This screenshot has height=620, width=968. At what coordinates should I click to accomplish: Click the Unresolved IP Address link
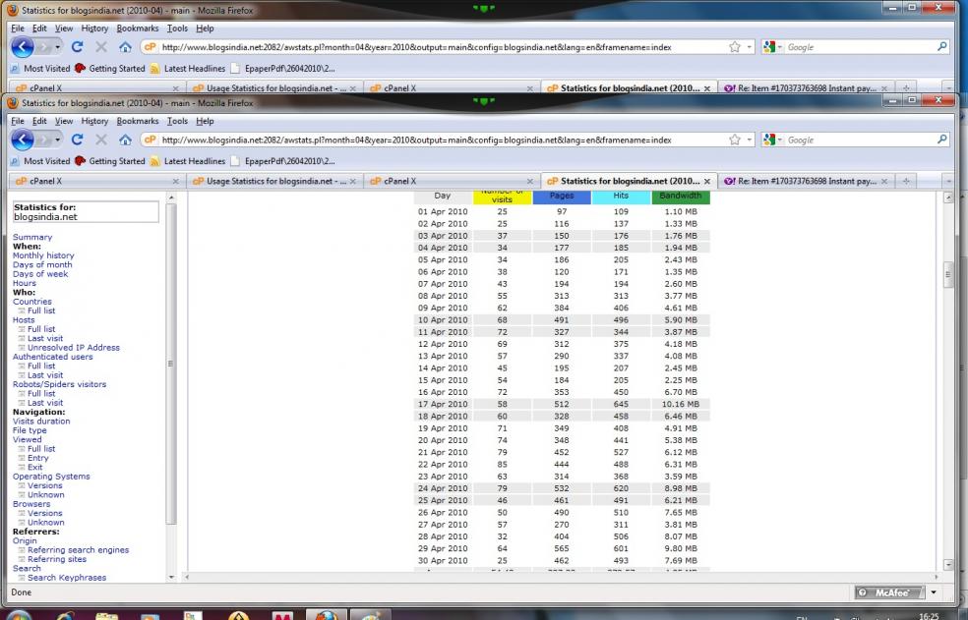[73, 348]
